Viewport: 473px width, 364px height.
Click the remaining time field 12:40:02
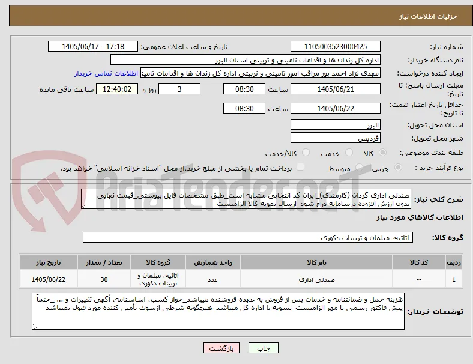pyautogui.click(x=117, y=89)
